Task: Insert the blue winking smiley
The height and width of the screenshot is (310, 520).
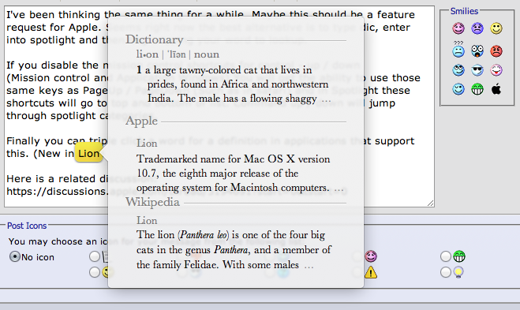Action: tap(458, 89)
